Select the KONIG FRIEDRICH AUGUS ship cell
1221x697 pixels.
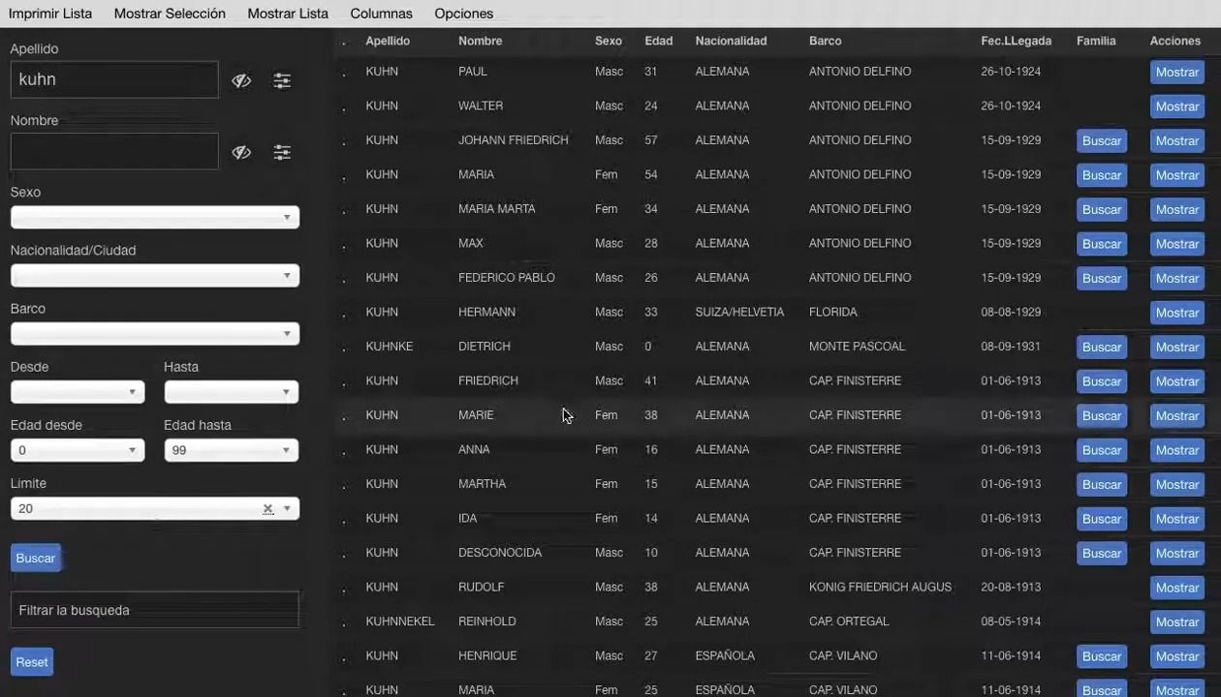pyautogui.click(x=880, y=587)
